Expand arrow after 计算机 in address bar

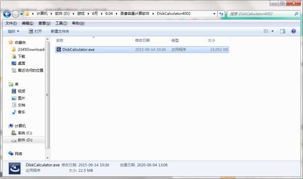tap(52, 14)
